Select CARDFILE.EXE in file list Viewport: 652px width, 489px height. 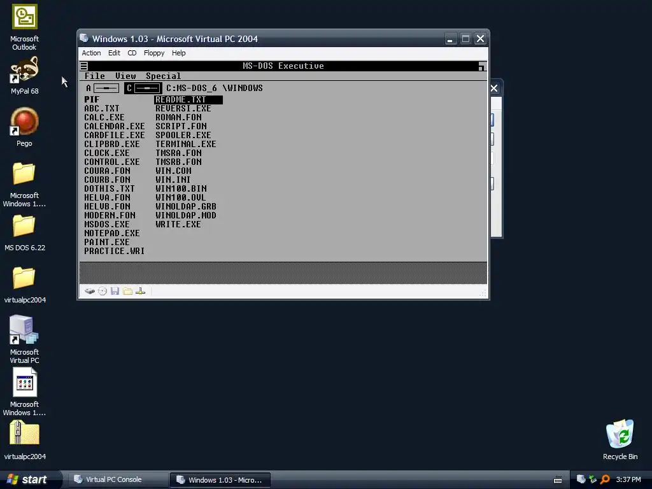[x=115, y=136]
